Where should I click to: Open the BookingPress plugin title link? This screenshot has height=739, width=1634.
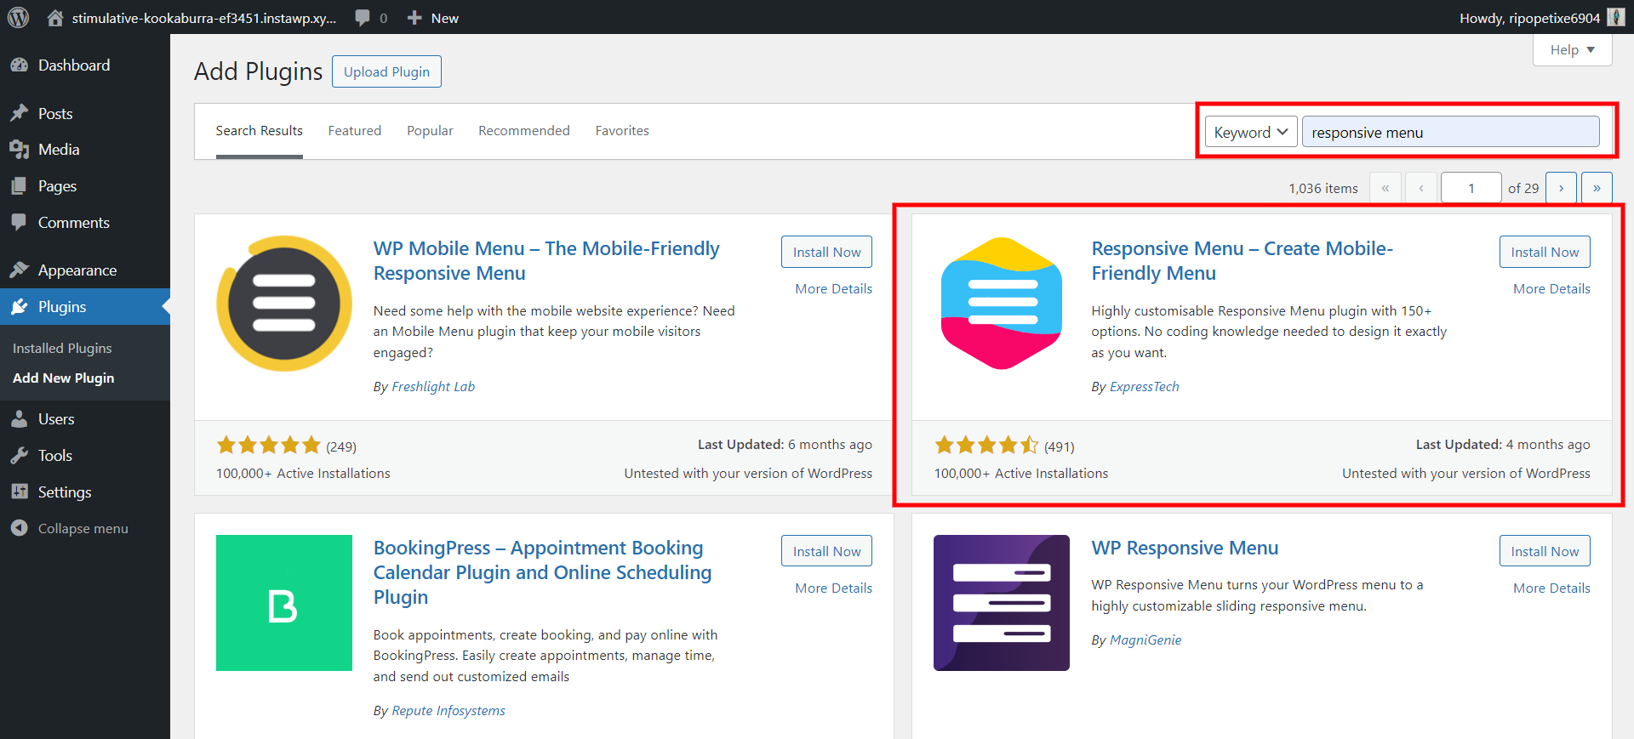tap(542, 572)
